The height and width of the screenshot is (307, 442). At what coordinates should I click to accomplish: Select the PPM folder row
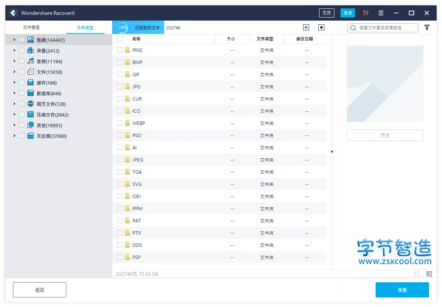pos(219,208)
